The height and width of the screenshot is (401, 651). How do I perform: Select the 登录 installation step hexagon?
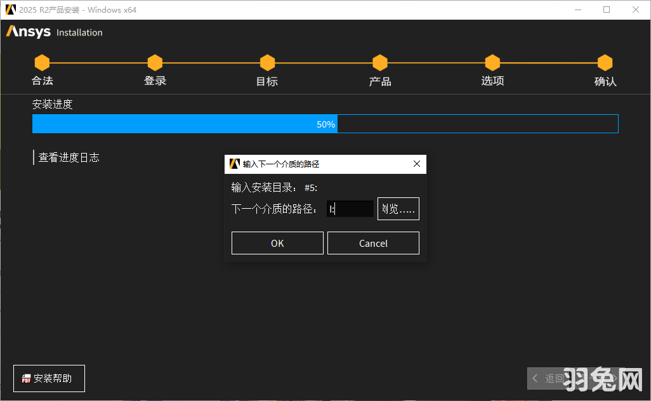155,62
